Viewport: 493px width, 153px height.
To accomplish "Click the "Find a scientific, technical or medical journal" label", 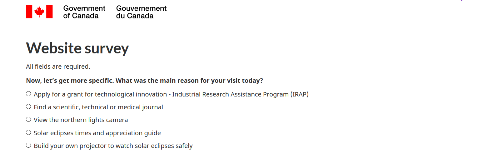I will click(x=98, y=107).
